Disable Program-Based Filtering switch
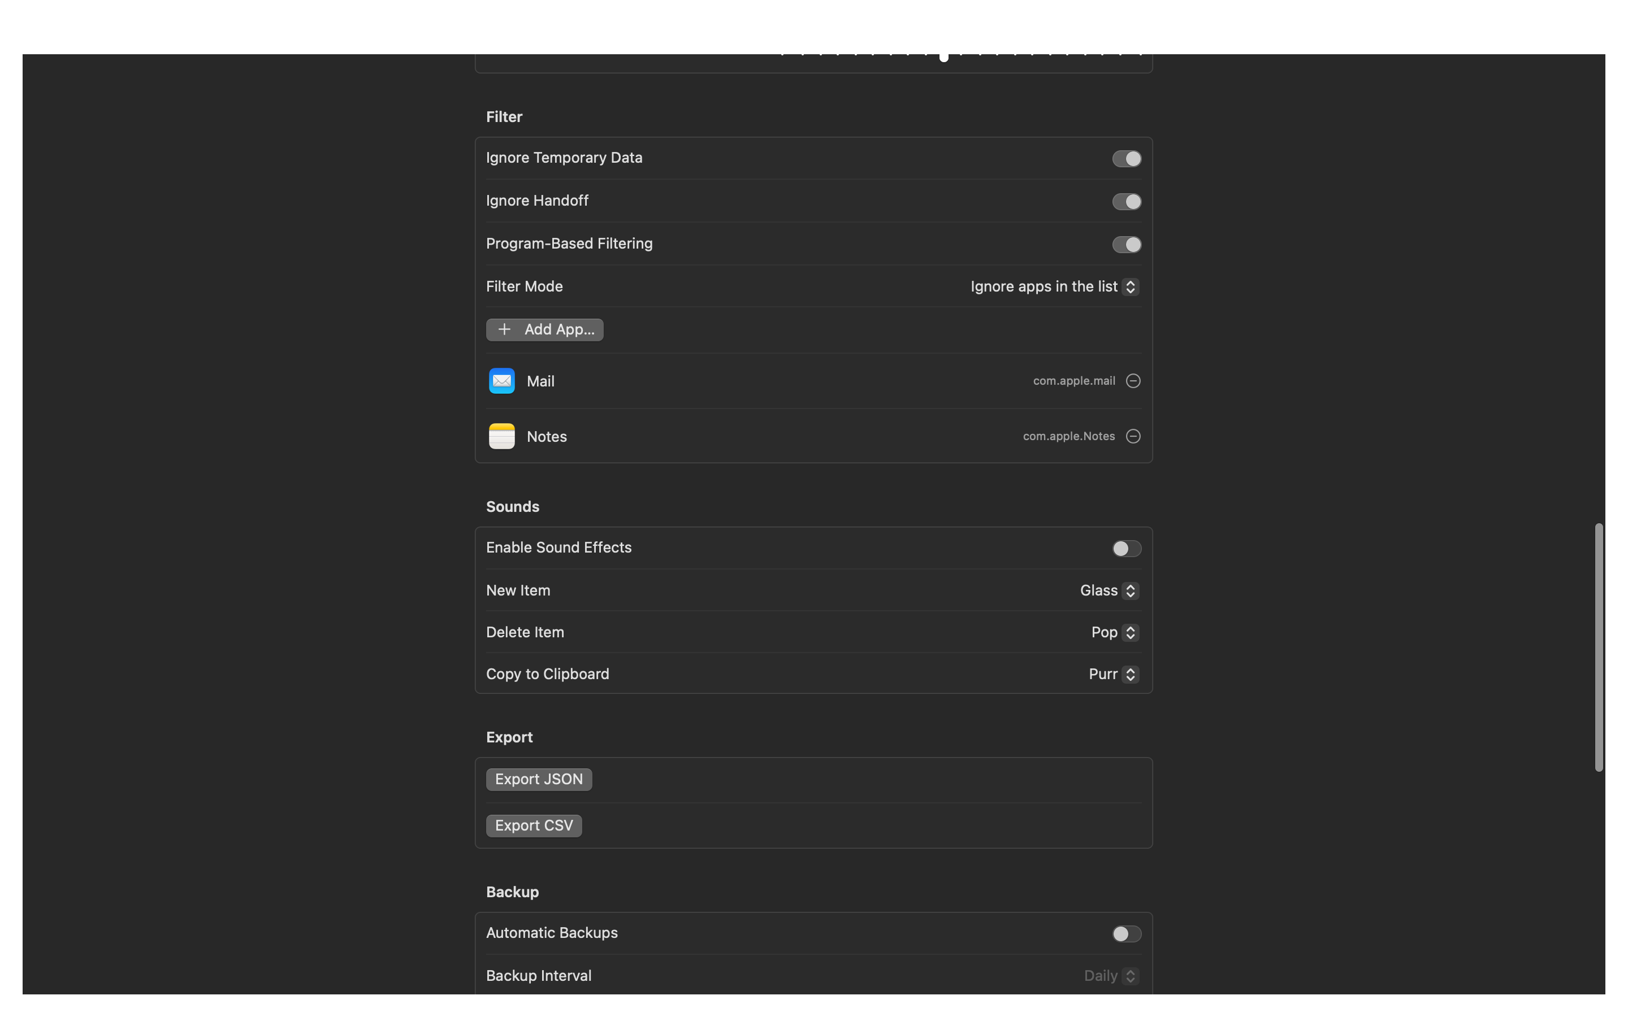 (x=1126, y=244)
